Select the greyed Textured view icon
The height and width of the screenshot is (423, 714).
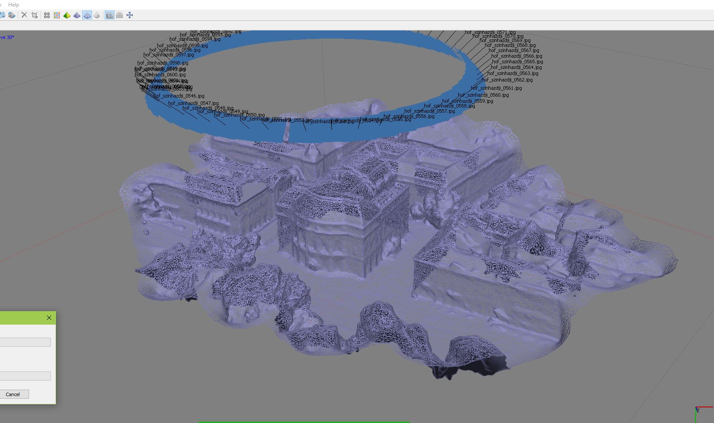[x=97, y=15]
